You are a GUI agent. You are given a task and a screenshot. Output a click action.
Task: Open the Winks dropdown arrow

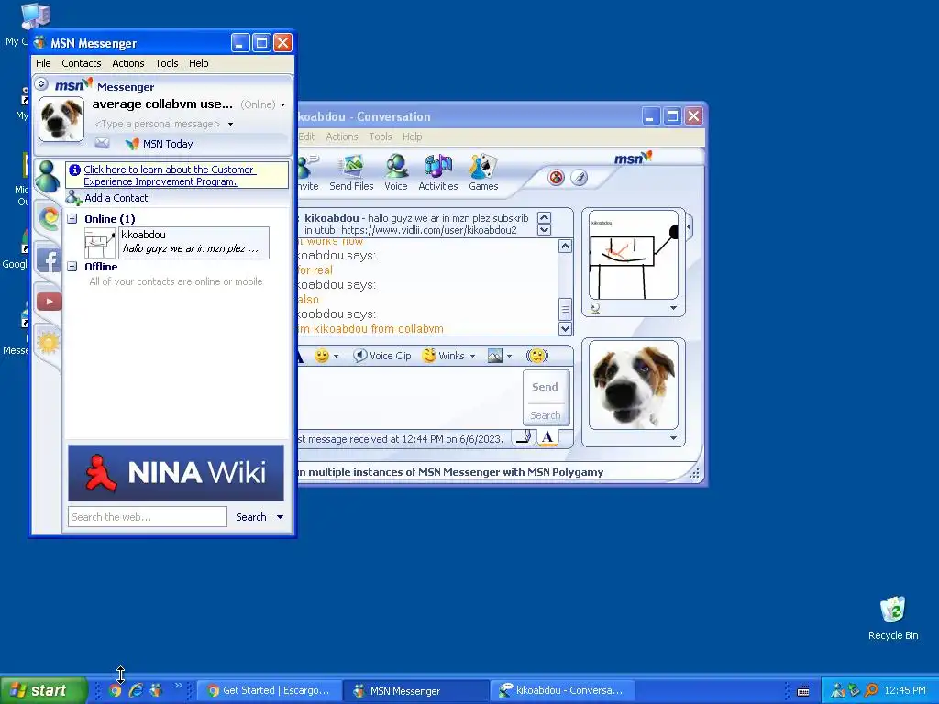click(472, 357)
